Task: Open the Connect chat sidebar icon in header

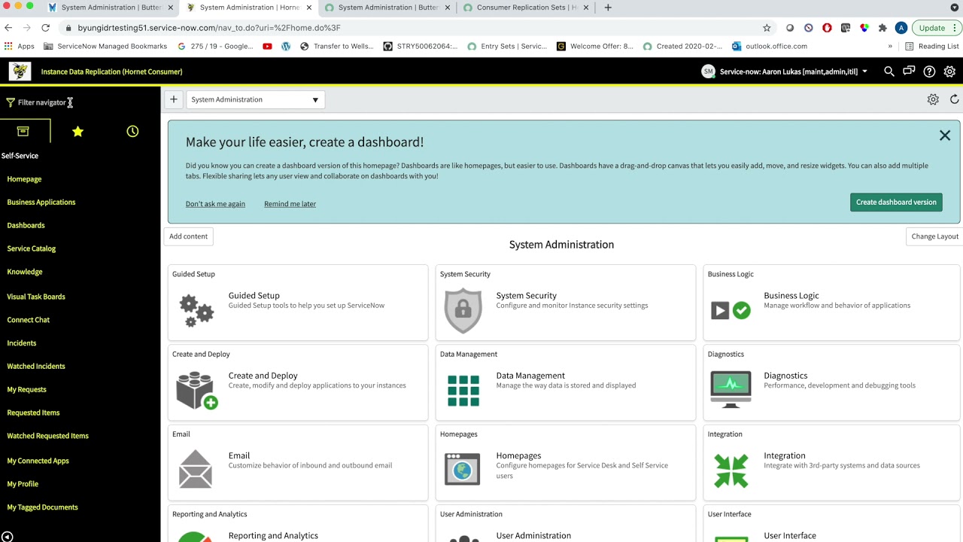Action: [x=909, y=72]
